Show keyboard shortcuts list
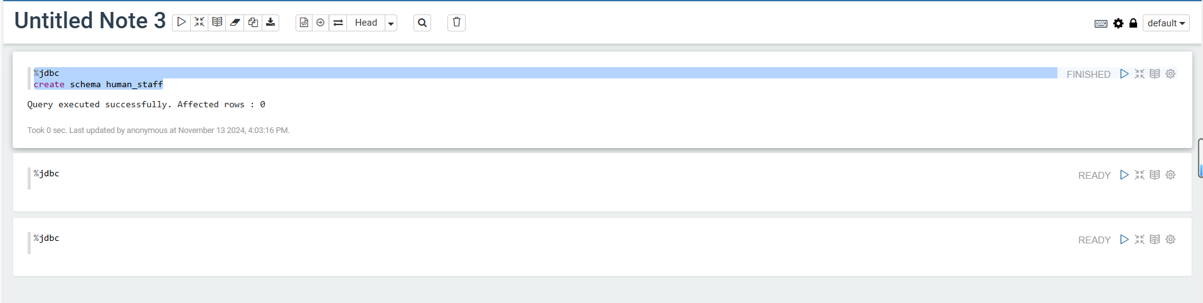 (1101, 23)
